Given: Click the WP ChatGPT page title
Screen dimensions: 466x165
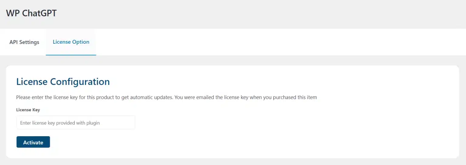Looking at the screenshot, I should [31, 13].
